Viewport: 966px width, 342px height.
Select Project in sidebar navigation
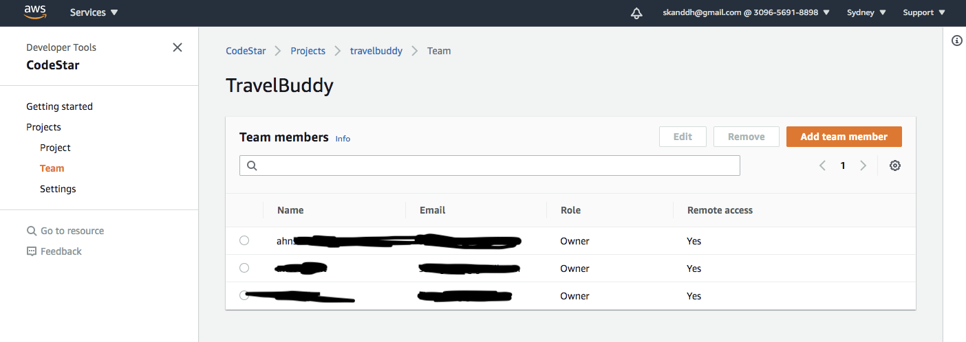(55, 148)
